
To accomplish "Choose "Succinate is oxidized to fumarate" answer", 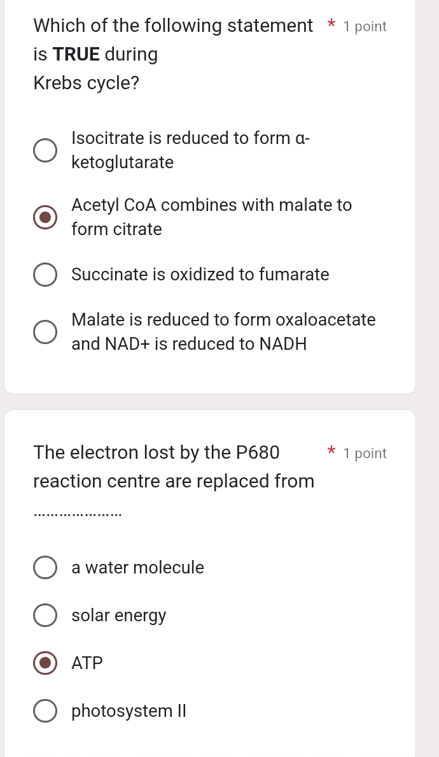I will [x=45, y=275].
